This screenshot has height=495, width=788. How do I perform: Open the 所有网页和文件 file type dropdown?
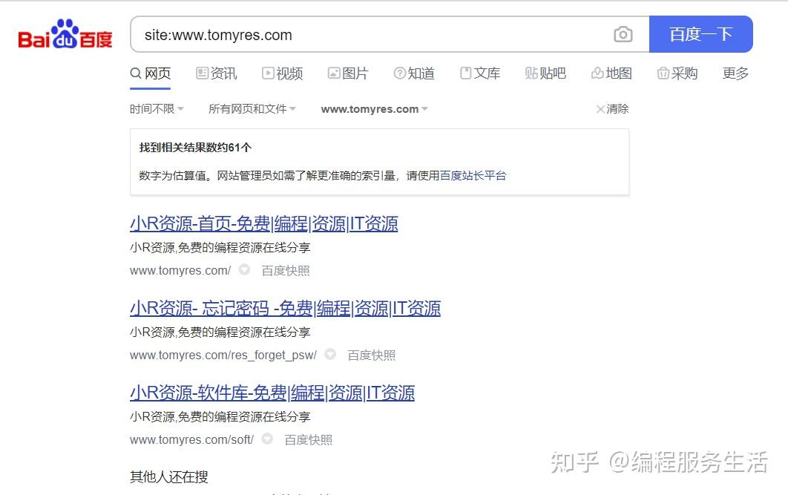click(252, 108)
